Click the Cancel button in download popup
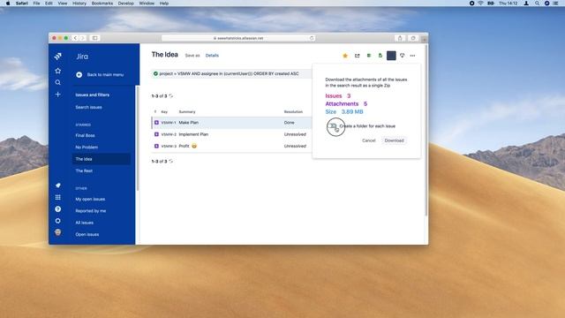The image size is (565, 318). [369, 140]
